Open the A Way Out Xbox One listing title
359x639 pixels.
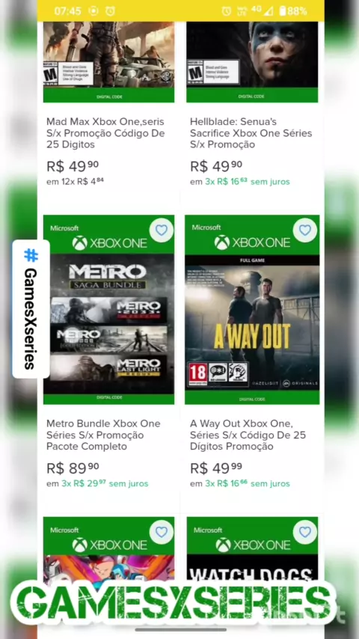248,435
